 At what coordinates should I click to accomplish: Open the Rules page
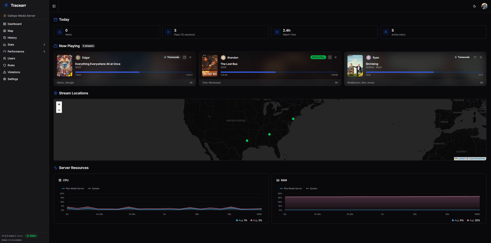[11, 65]
